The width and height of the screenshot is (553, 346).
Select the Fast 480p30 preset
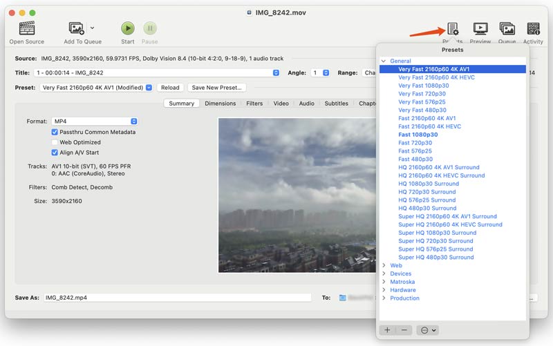point(415,159)
